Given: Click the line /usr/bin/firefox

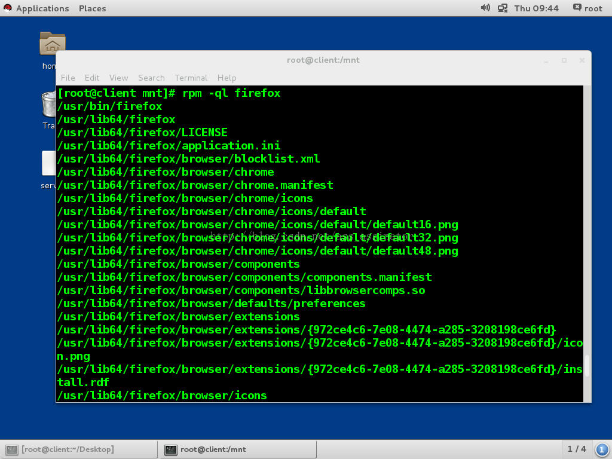Looking at the screenshot, I should (109, 106).
